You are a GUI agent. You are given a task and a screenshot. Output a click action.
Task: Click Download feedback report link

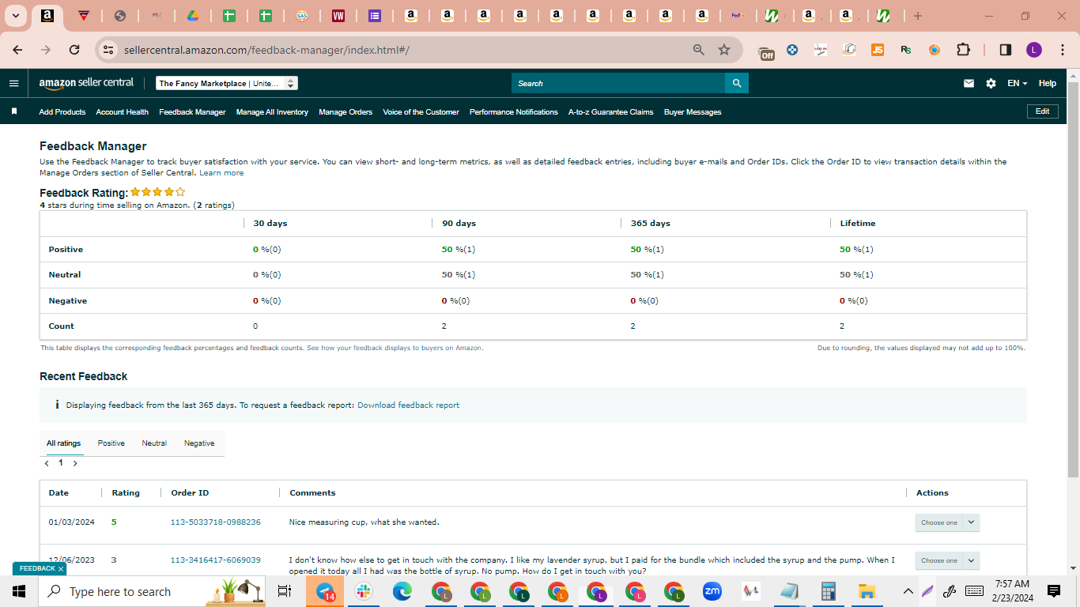(x=408, y=405)
